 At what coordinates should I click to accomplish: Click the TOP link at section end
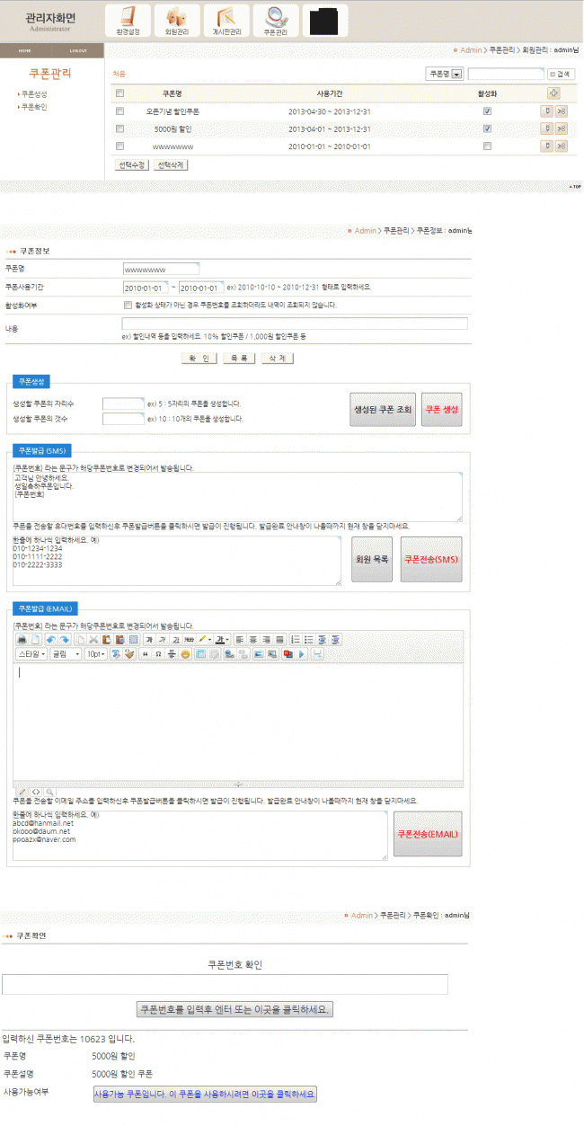[575, 187]
